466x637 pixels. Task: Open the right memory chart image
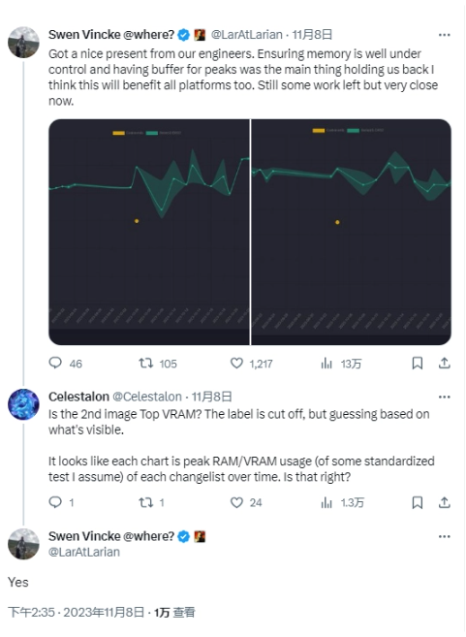point(351,232)
